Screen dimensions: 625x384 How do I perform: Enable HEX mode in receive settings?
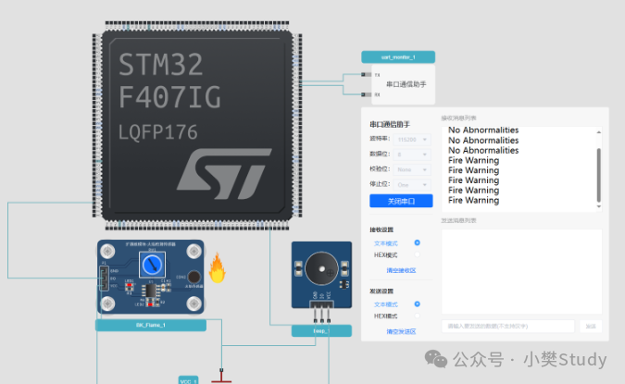coord(417,254)
